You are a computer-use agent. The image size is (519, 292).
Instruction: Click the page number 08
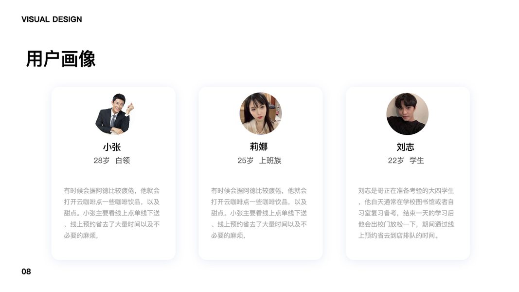click(x=26, y=272)
